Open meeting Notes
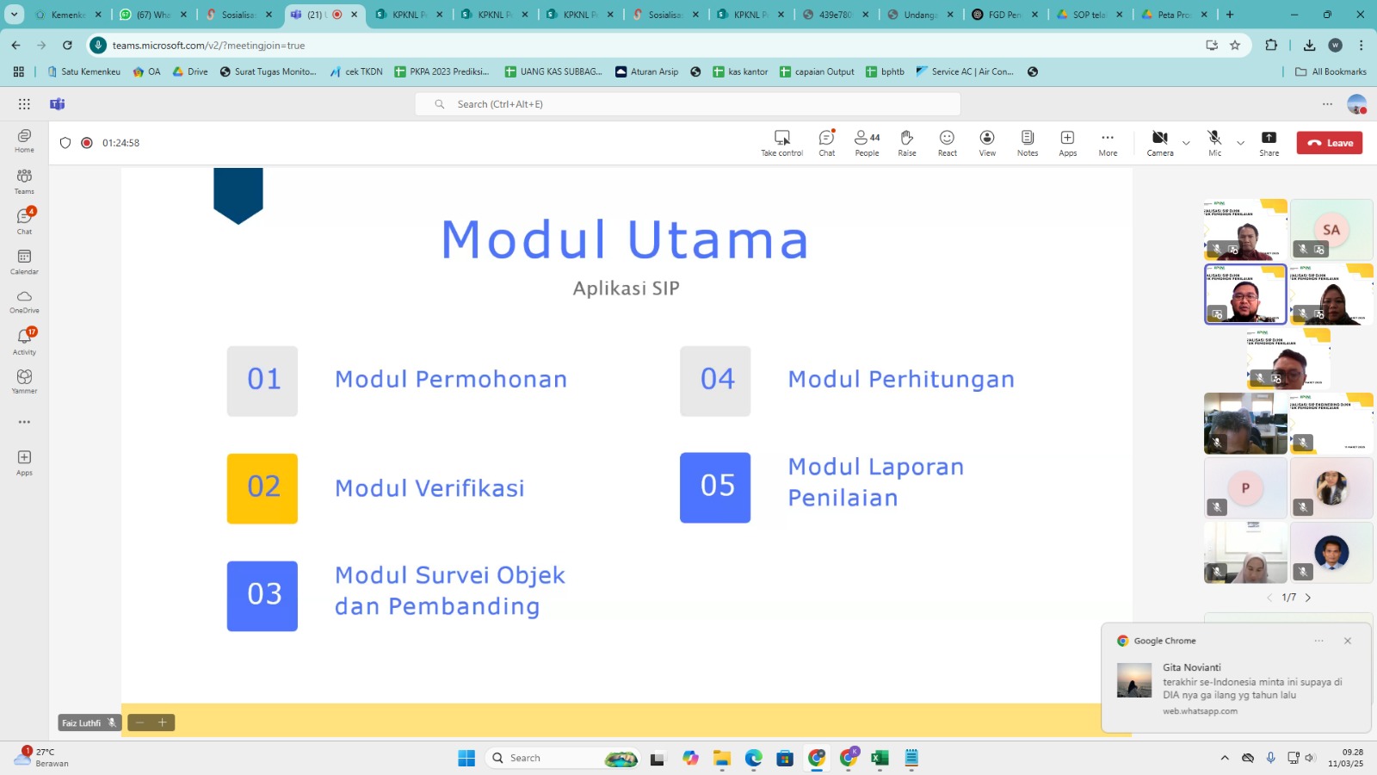The width and height of the screenshot is (1377, 775). coord(1027,142)
